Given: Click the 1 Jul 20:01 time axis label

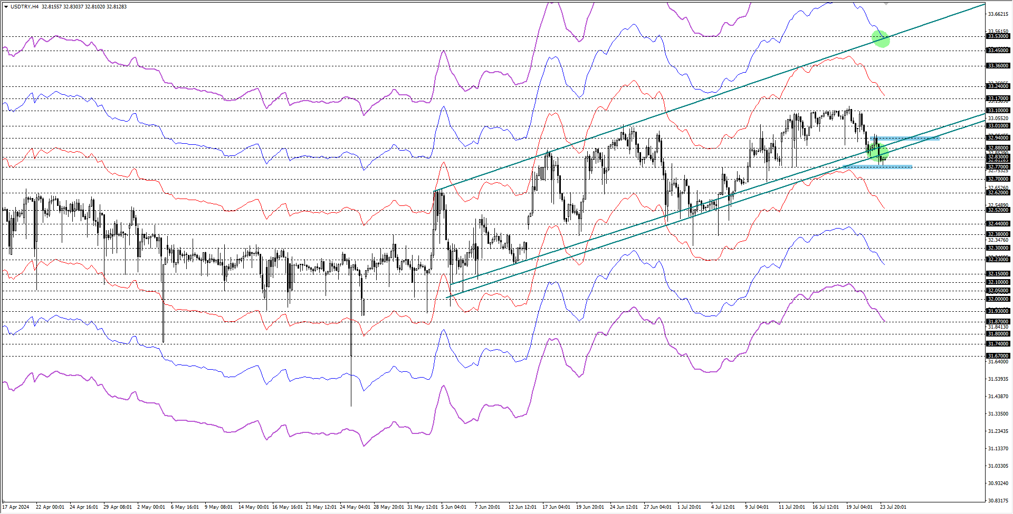Looking at the screenshot, I should tap(690, 507).
